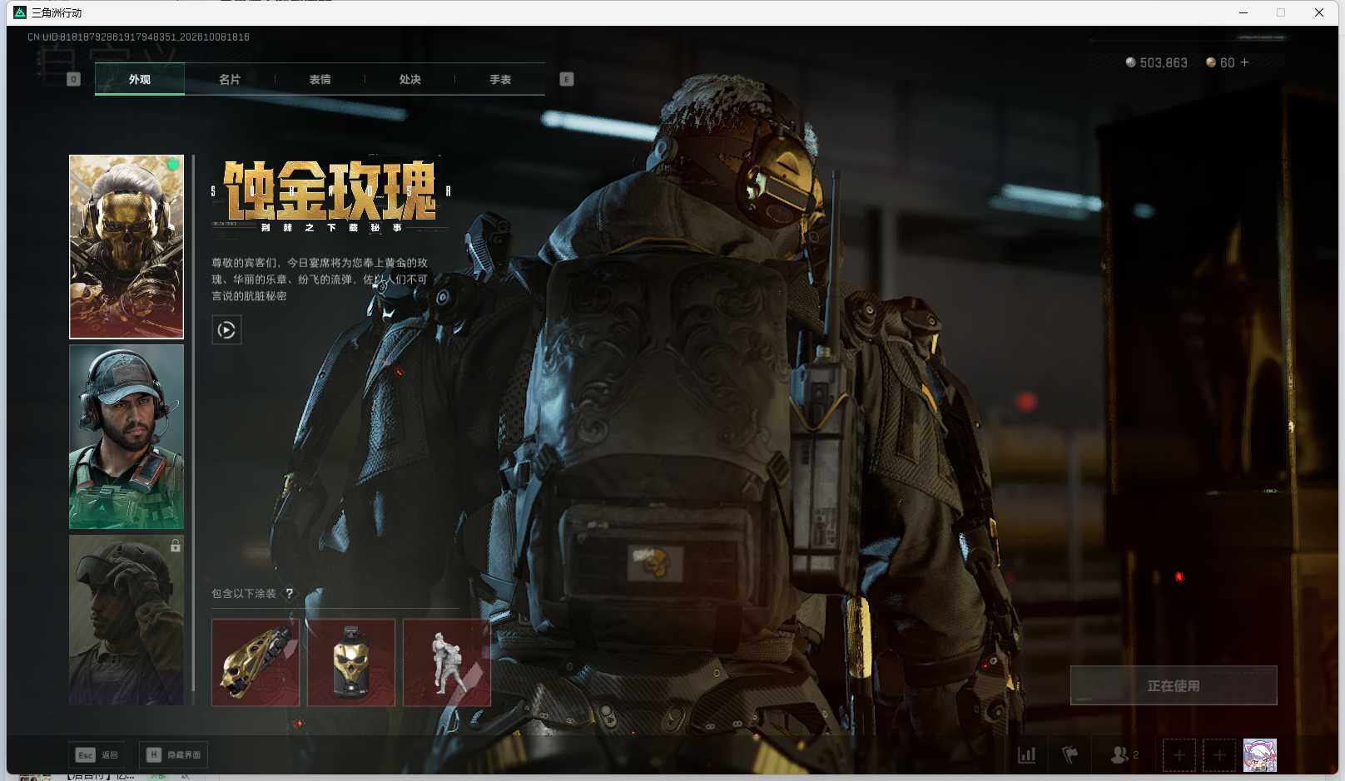Close the 三角洲行动 window
Viewport: 1345px width, 781px height.
pyautogui.click(x=1319, y=12)
